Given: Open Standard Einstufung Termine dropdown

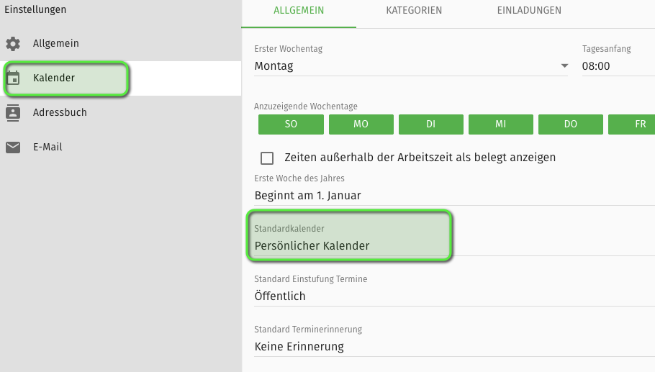Looking at the screenshot, I should pos(453,296).
